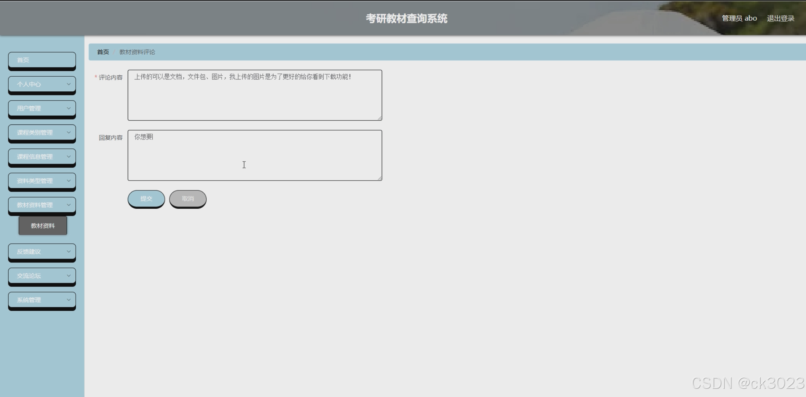Focus the 回复内容 text area
This screenshot has width=806, height=397.
pos(255,156)
